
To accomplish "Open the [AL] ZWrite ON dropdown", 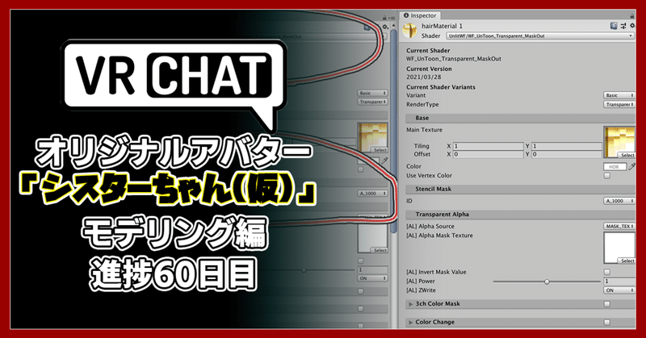I will [x=619, y=290].
